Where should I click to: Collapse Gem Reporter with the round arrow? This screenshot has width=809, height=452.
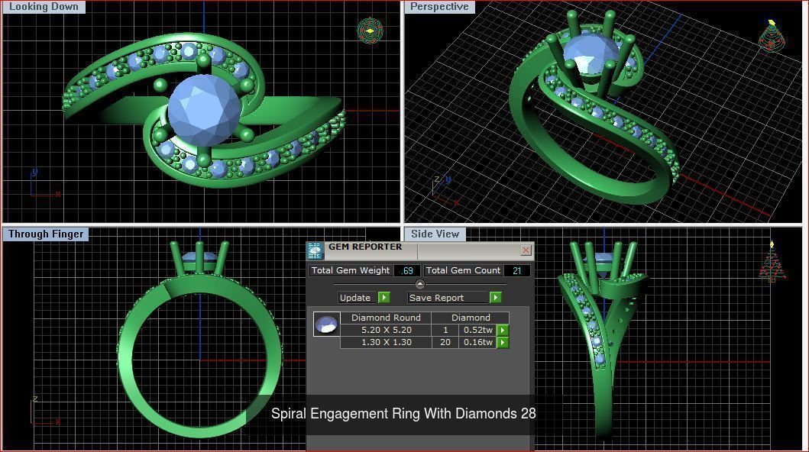click(420, 284)
